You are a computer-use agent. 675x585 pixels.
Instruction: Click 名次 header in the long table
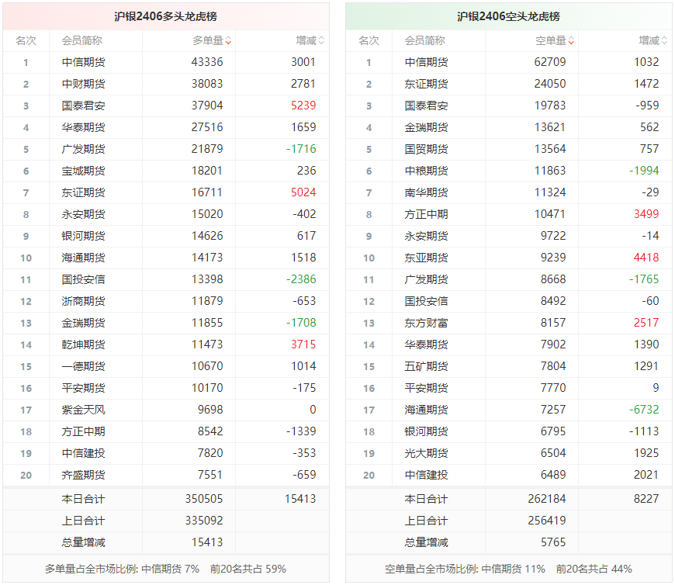coord(26,40)
